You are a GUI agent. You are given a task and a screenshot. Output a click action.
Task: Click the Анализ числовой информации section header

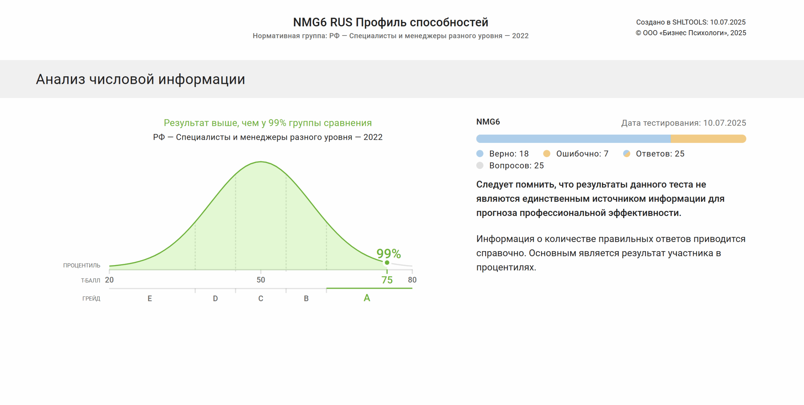(140, 79)
